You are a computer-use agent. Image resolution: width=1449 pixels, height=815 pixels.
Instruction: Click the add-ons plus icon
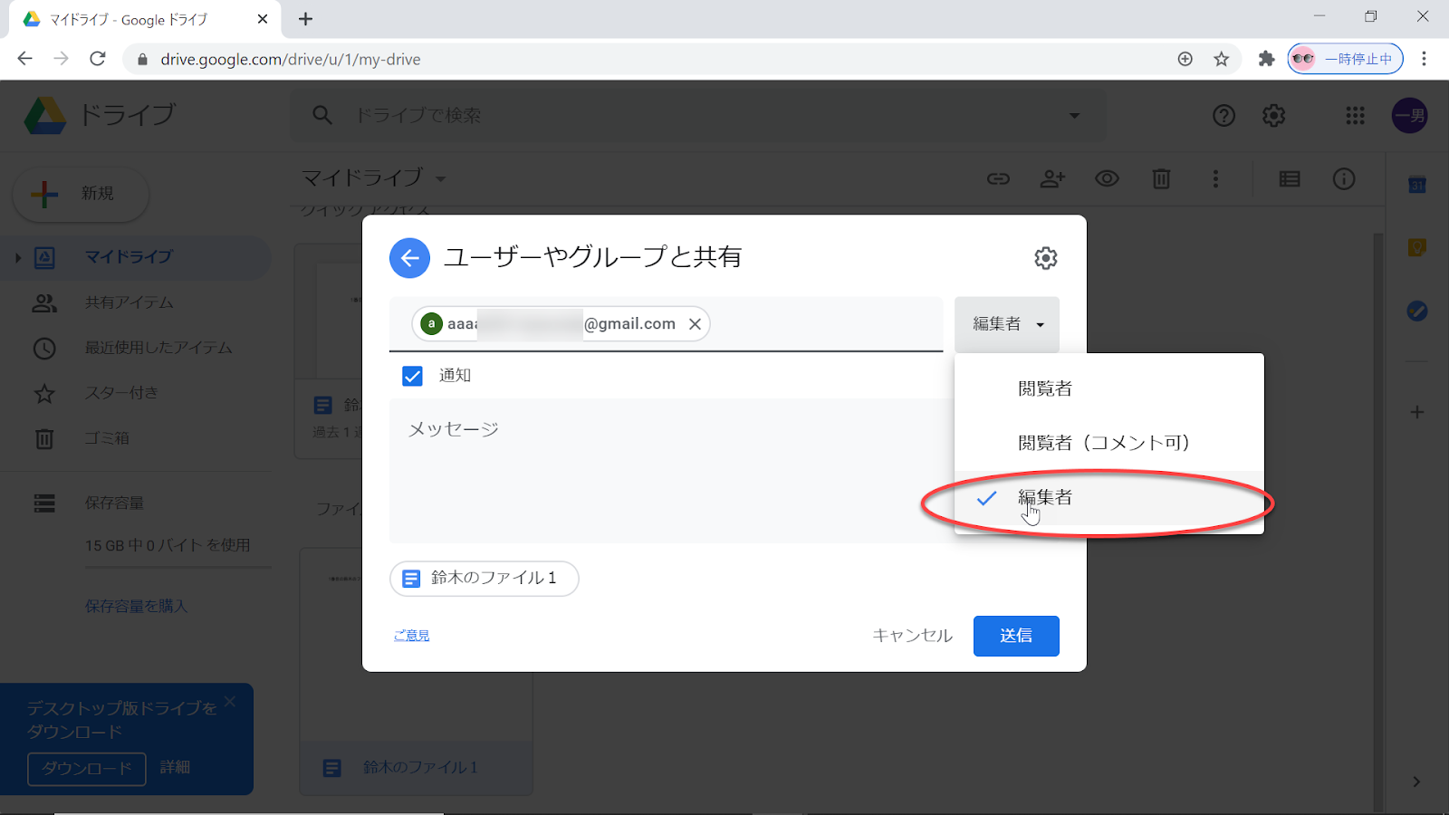(1417, 412)
